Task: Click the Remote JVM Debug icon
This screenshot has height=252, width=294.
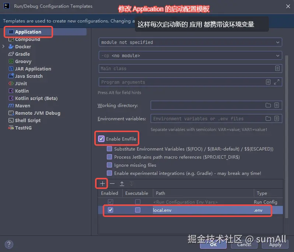Action: pyautogui.click(x=11, y=113)
